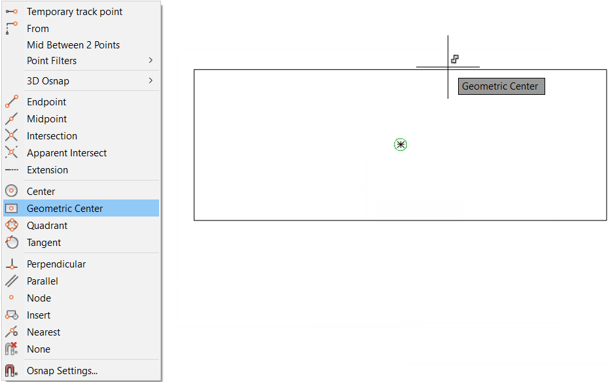Select the From menu entry
The width and height of the screenshot is (608, 382).
37,29
